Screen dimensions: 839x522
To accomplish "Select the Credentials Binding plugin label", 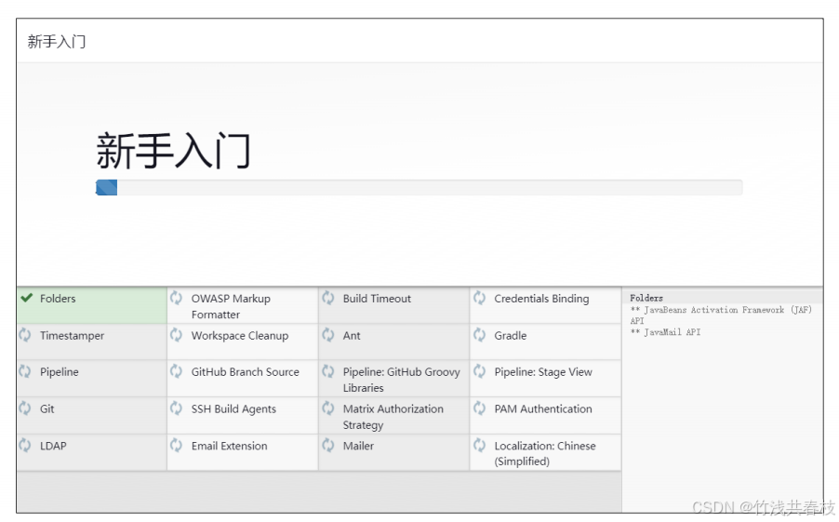I will click(x=541, y=299).
